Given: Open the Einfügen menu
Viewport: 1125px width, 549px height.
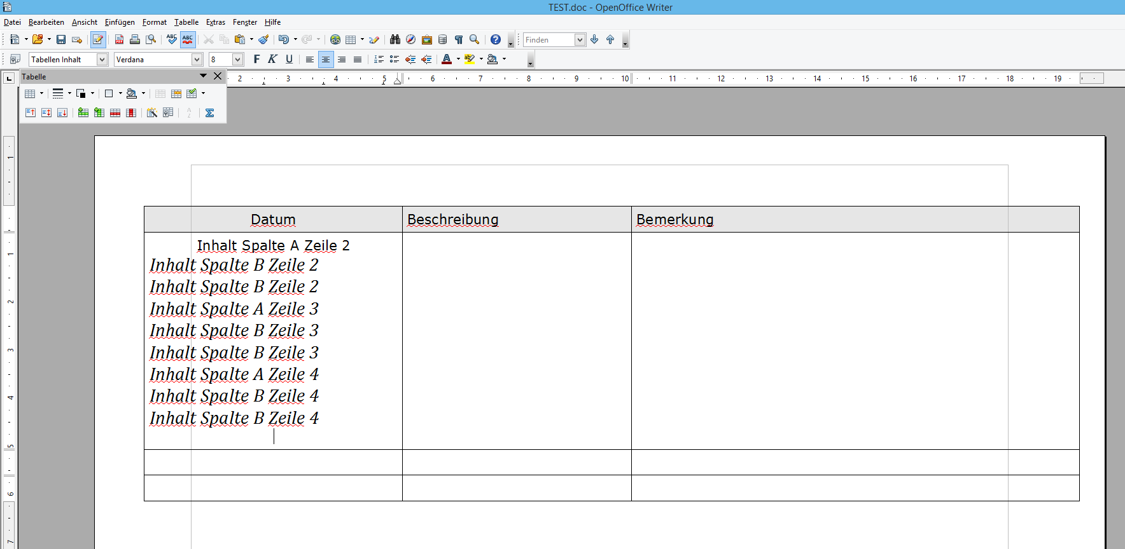Looking at the screenshot, I should pyautogui.click(x=120, y=22).
